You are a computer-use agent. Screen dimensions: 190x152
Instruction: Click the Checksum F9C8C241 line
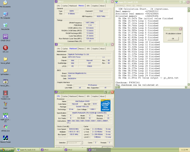[128, 83]
